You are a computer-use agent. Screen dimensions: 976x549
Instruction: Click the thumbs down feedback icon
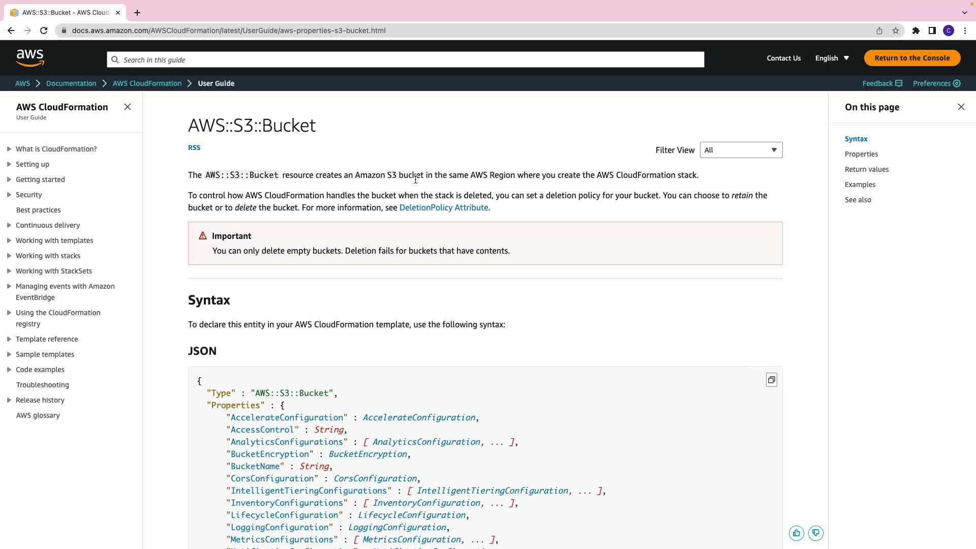tap(816, 533)
